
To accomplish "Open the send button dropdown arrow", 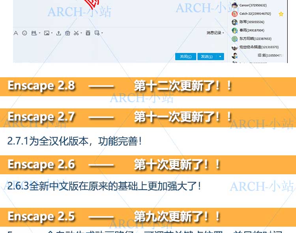I will (x=220, y=56).
